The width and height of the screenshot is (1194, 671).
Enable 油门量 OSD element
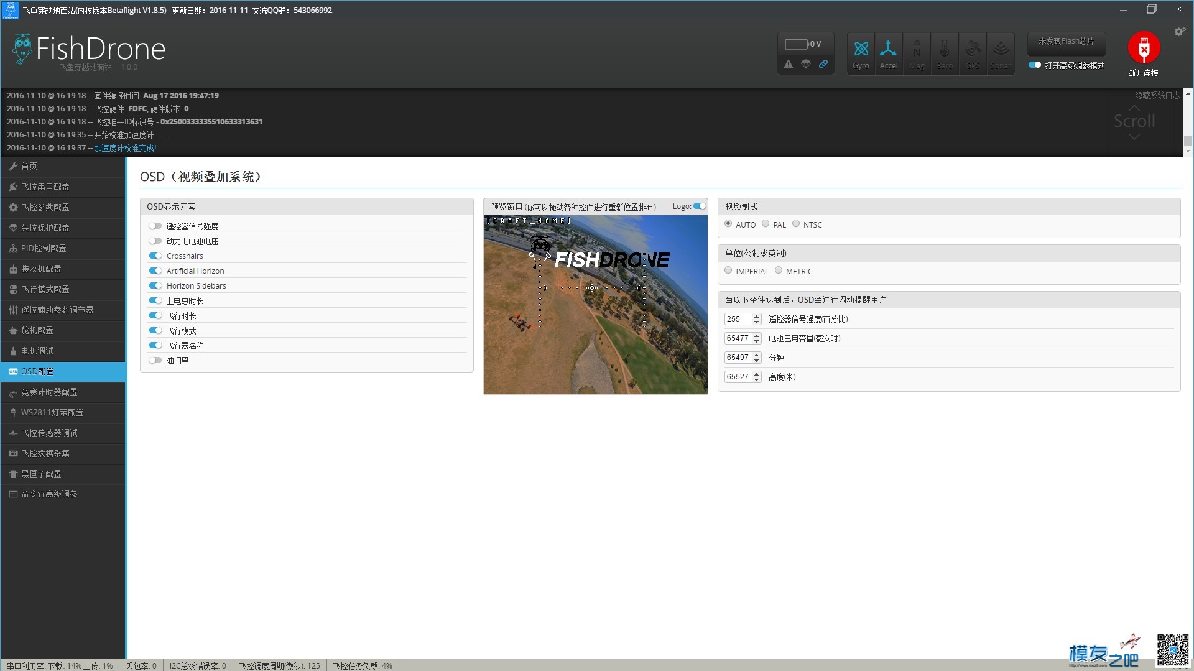[155, 360]
